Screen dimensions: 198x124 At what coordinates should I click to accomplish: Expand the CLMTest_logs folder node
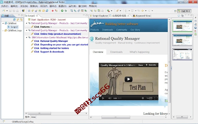(x=3, y=30)
